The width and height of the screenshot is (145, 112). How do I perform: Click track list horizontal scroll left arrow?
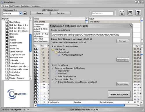pos(35,105)
